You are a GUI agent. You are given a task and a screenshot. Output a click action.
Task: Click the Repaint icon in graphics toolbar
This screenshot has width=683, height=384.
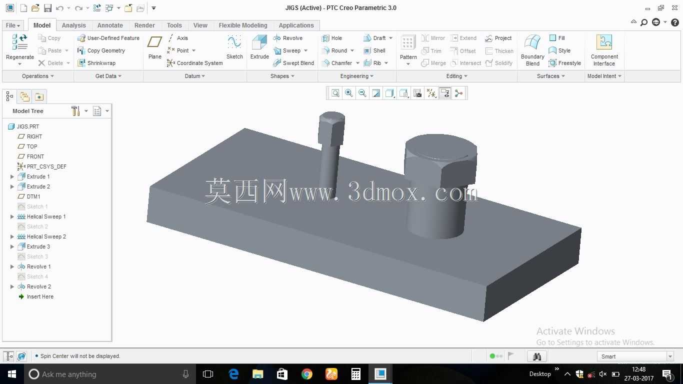(x=376, y=93)
